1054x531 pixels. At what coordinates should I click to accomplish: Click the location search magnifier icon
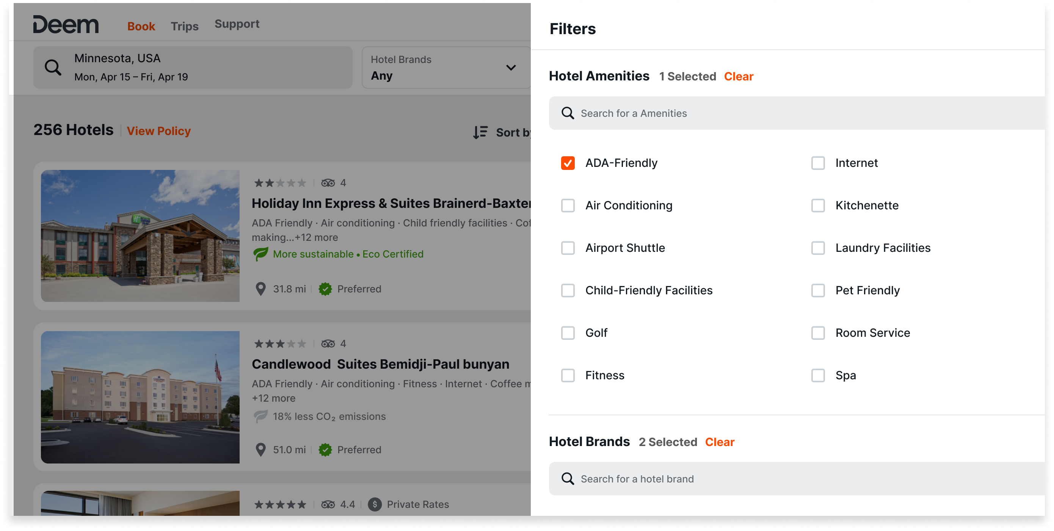tap(53, 67)
